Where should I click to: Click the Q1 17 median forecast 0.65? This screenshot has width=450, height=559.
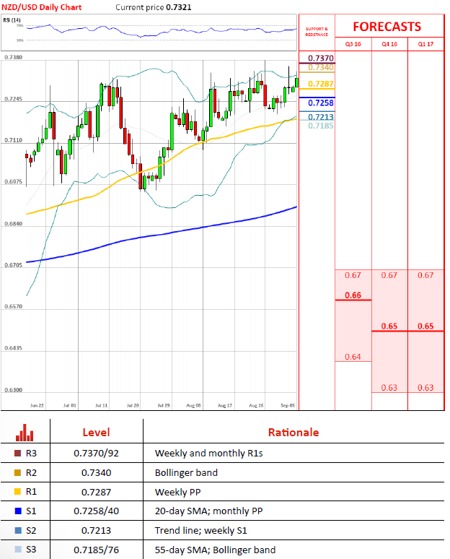425,326
